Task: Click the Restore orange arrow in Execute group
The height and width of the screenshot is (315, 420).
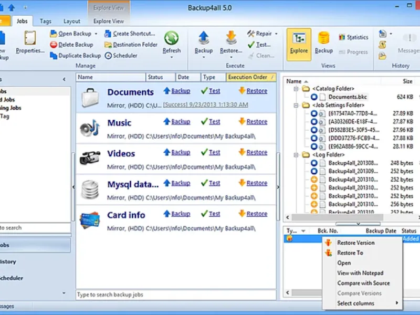Action: click(x=231, y=38)
